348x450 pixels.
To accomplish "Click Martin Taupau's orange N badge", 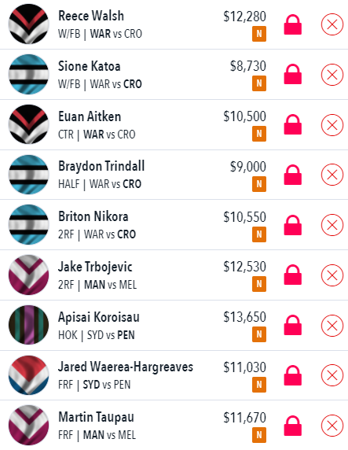I will click(x=259, y=435).
